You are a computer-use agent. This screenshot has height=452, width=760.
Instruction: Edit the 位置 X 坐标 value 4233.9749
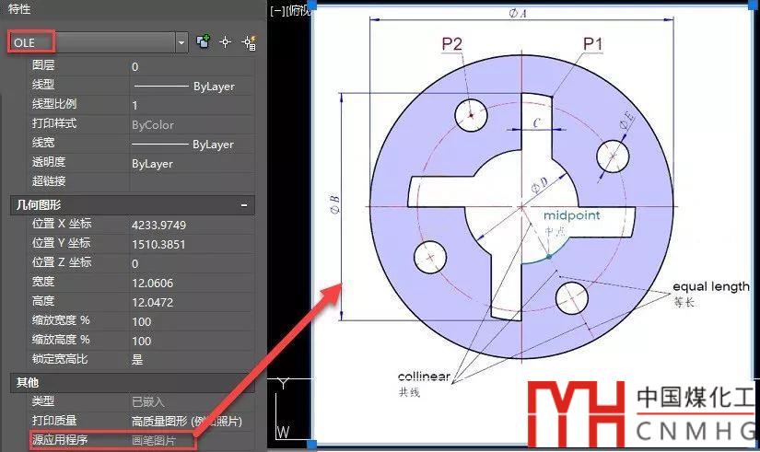[x=191, y=225]
